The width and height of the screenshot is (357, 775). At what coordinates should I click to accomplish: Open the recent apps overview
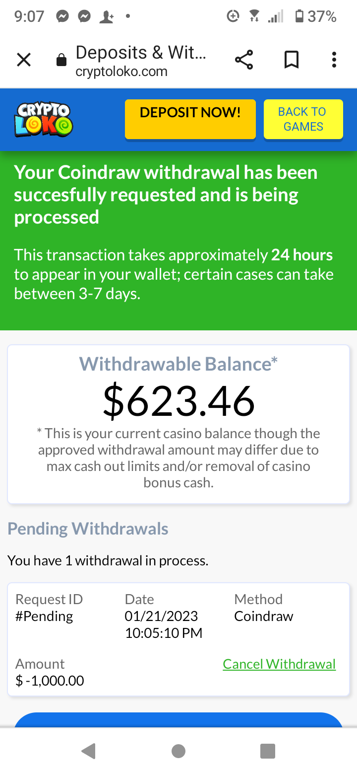(x=268, y=751)
